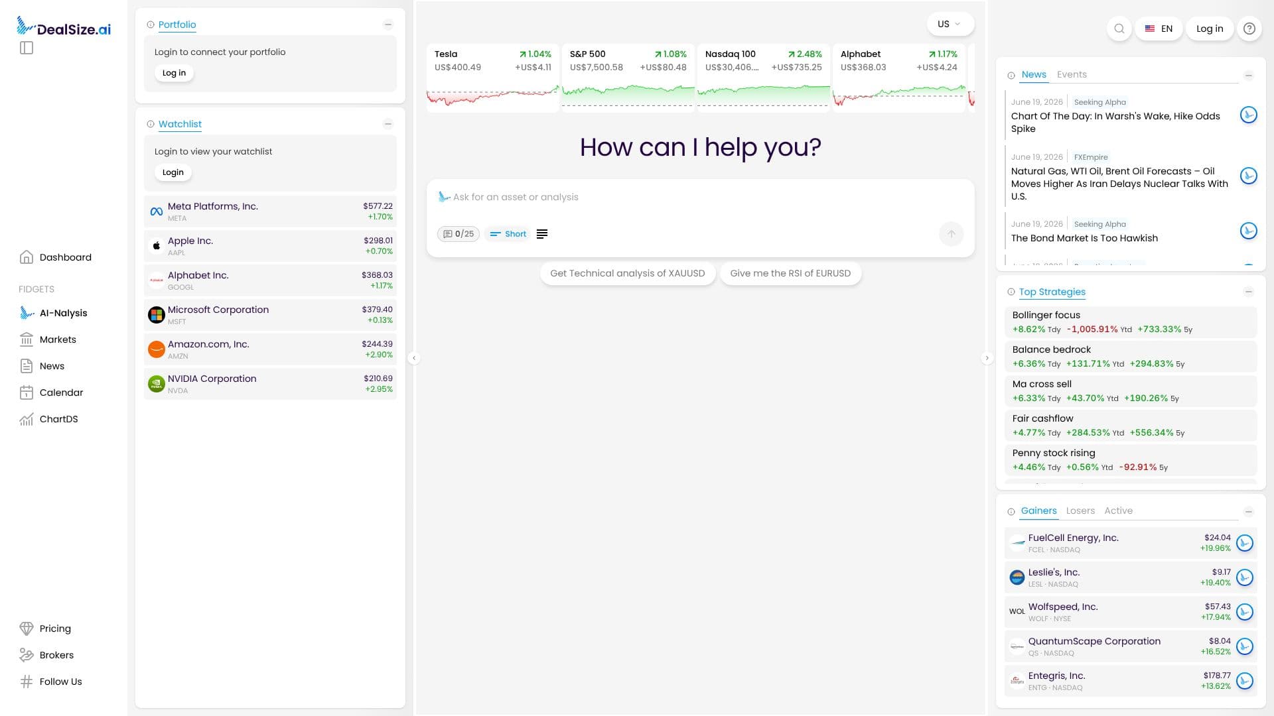Viewport: 1274px width, 716px height.
Task: Open AI analysis for the Warsh's Wake news item
Action: tap(1249, 115)
